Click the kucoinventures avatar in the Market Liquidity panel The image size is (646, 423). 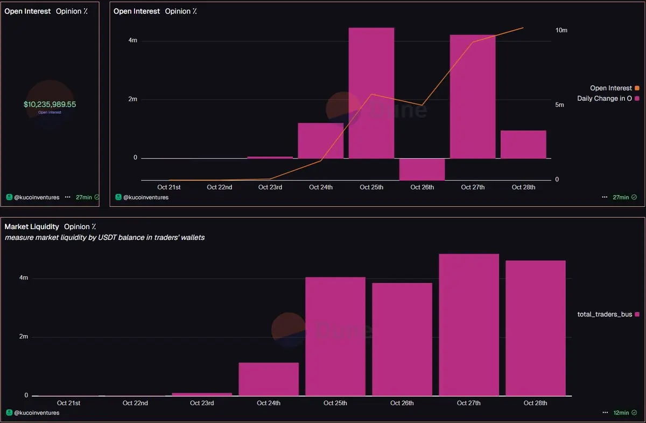coord(9,413)
